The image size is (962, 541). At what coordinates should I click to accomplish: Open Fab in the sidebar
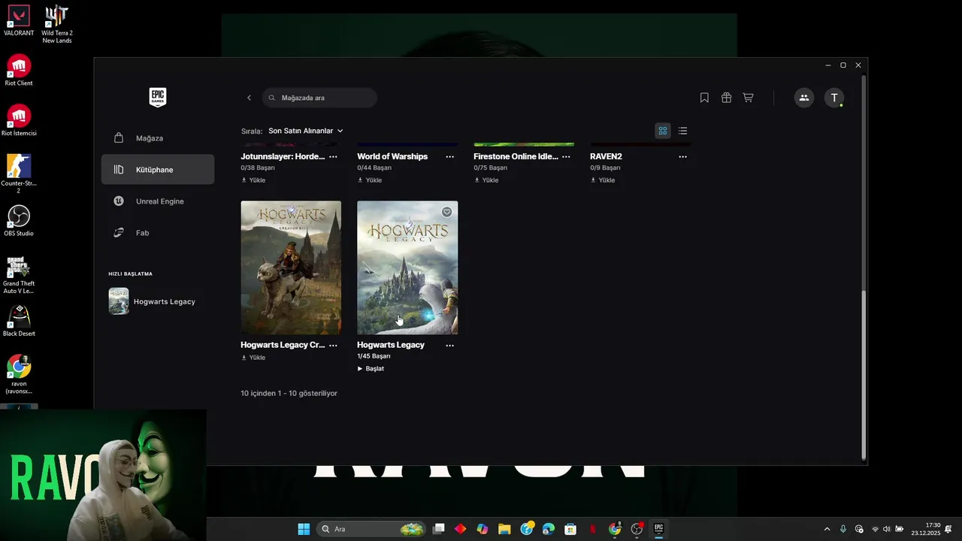158,233
